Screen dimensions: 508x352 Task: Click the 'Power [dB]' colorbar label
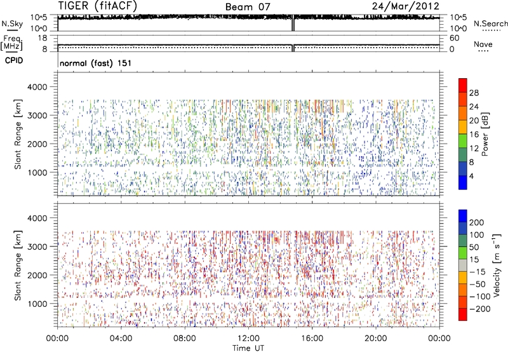(485, 134)
